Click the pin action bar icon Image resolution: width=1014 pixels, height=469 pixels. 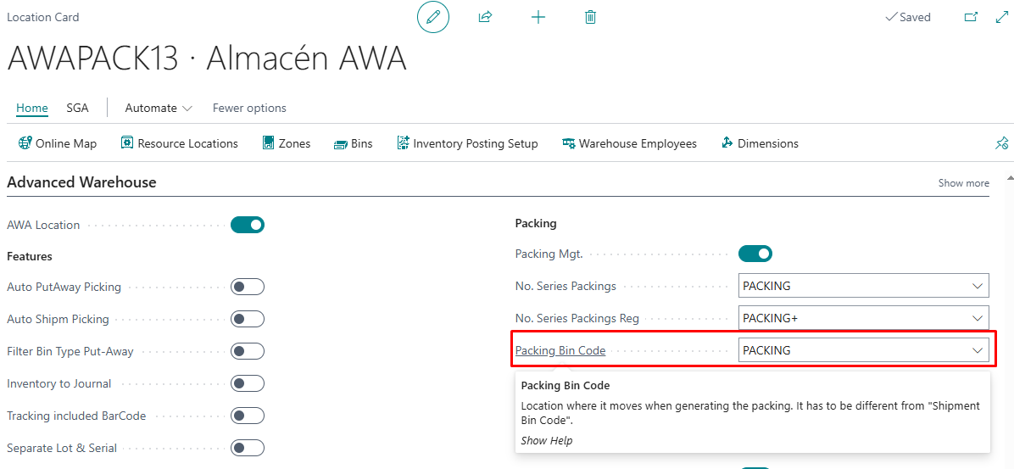coord(1001,143)
